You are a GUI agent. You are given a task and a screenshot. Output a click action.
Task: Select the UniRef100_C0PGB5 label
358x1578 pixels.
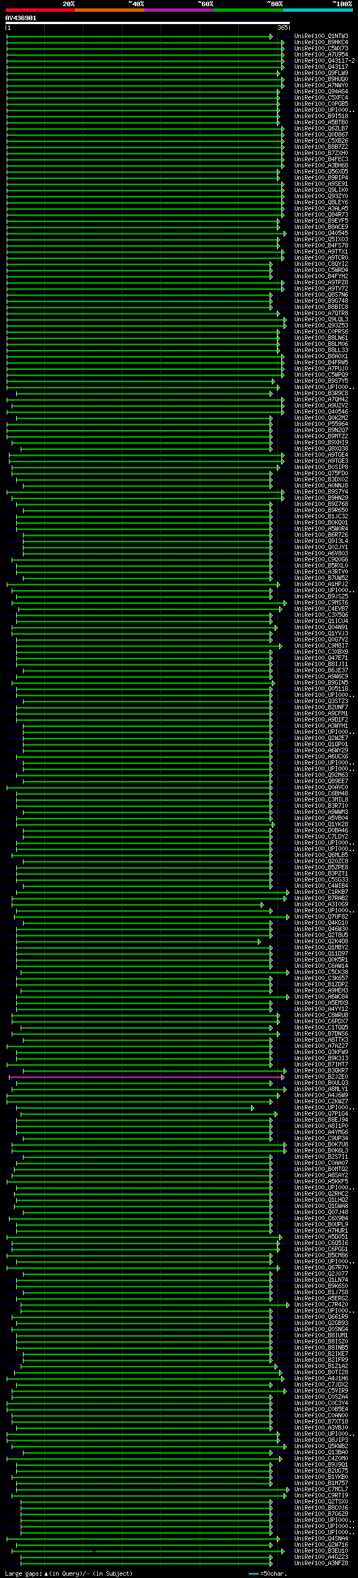(x=321, y=104)
